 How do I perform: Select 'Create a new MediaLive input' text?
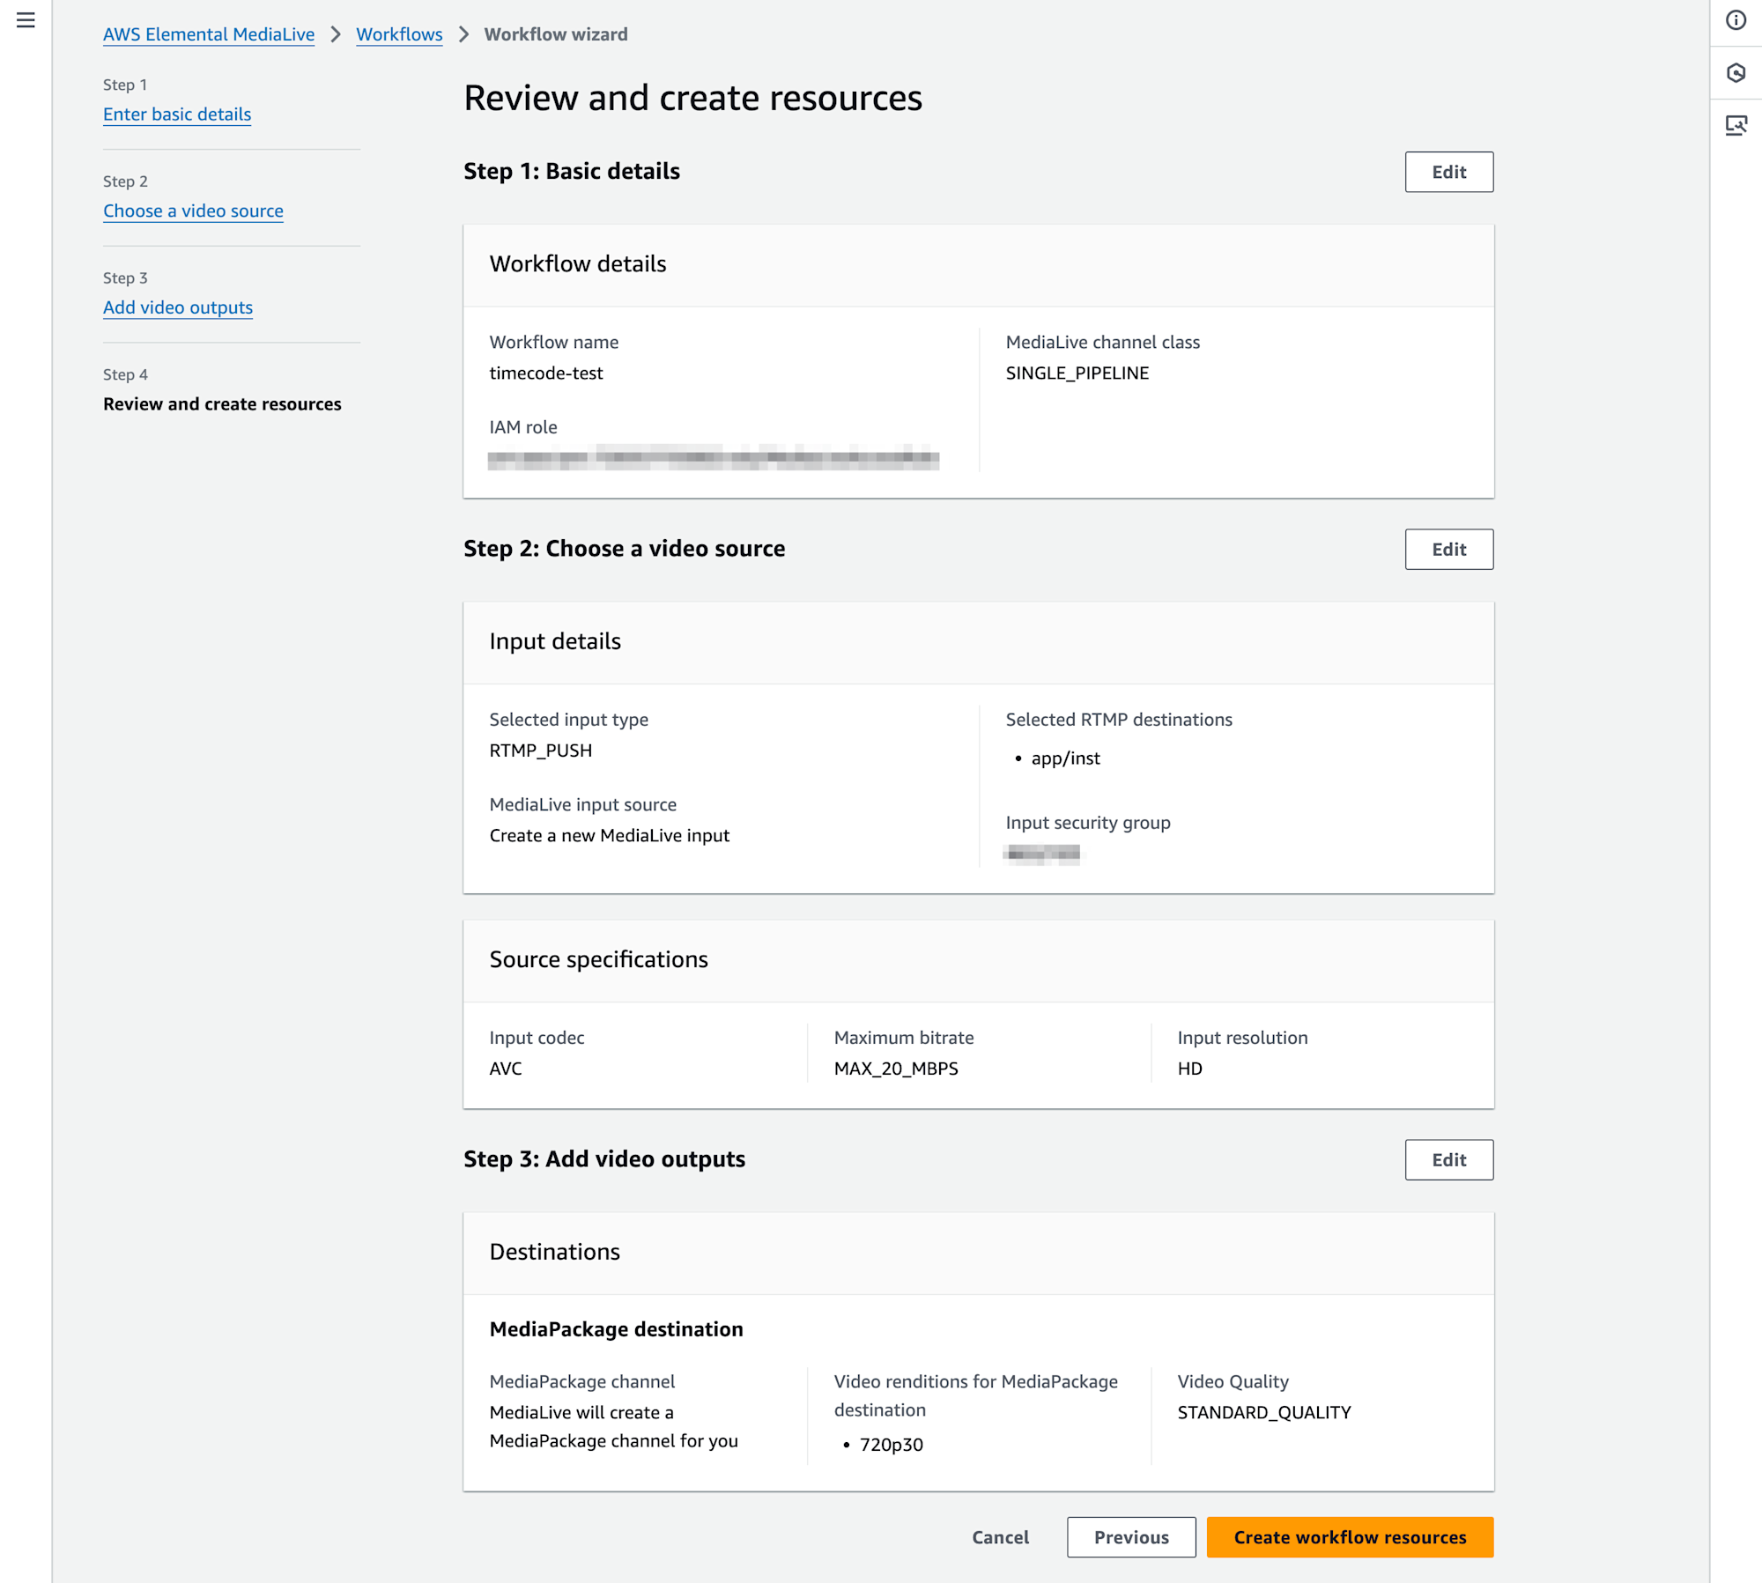(610, 836)
